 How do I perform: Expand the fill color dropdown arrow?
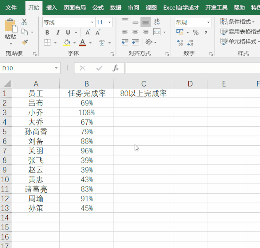pos(74,43)
